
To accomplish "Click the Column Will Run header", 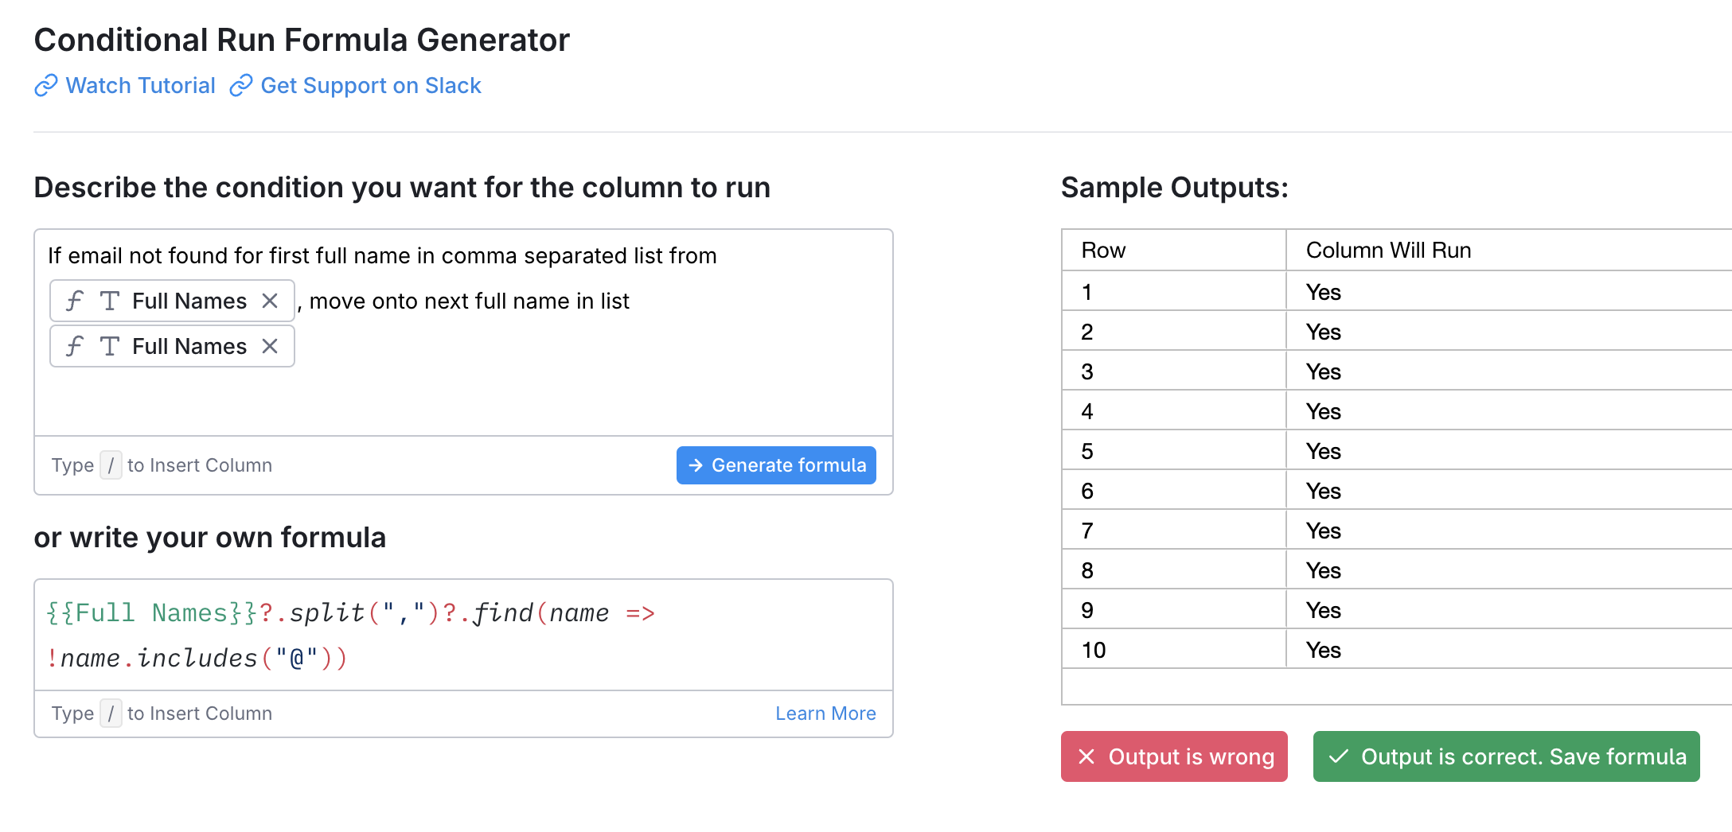I will coord(1388,251).
